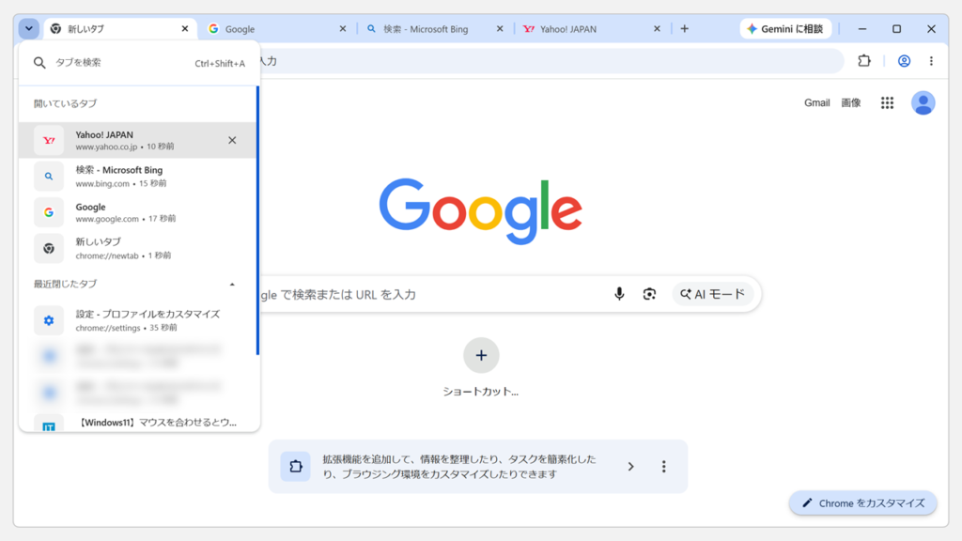
Task: Open the Gmail link
Action: [x=816, y=102]
